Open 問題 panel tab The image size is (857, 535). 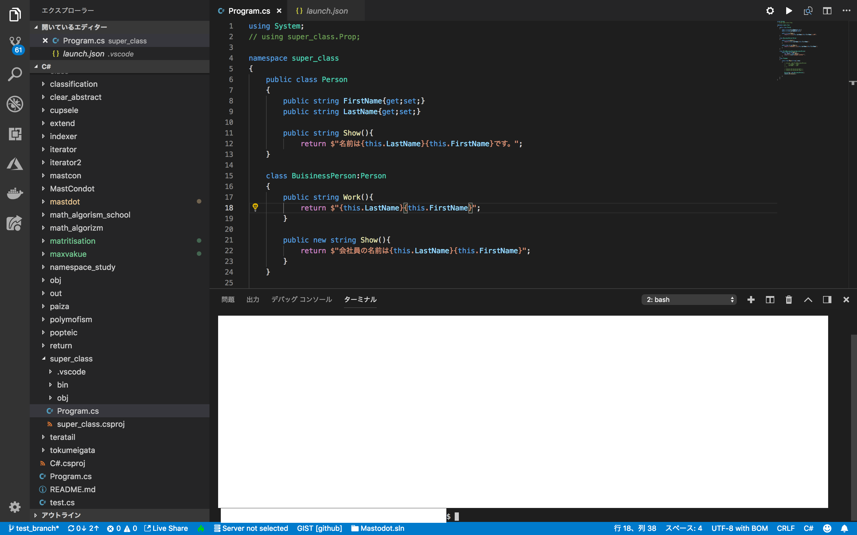(228, 299)
